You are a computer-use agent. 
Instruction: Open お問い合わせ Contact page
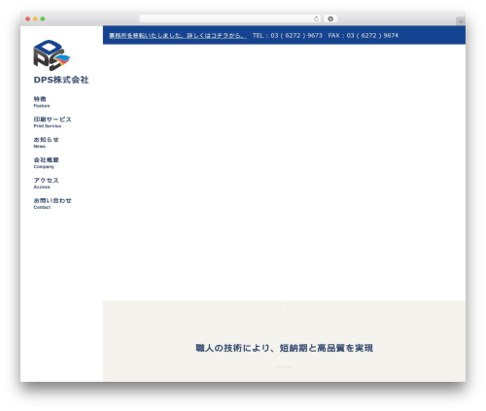[52, 203]
